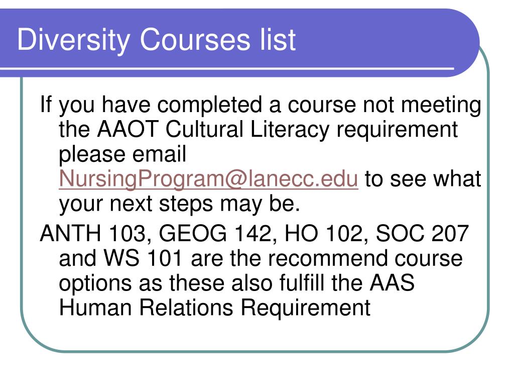Screen dimensions: 514x386
Task: Click the phrase 'to see what'
Action: pos(423,179)
